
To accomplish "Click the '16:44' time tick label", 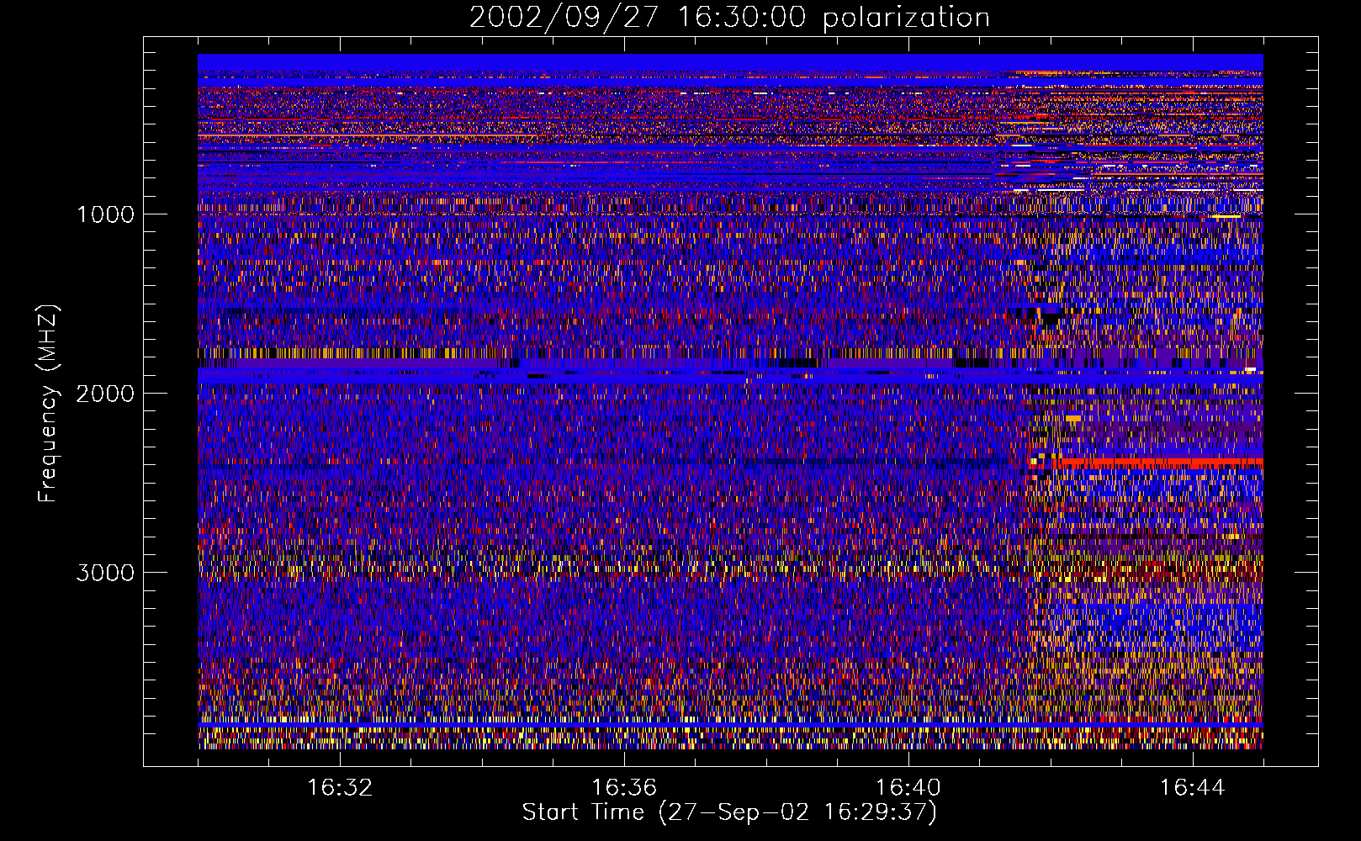I will (x=1193, y=788).
